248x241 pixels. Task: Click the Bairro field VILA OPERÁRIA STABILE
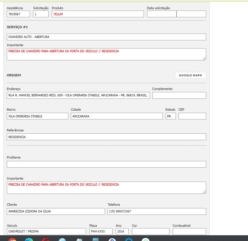coord(37,116)
